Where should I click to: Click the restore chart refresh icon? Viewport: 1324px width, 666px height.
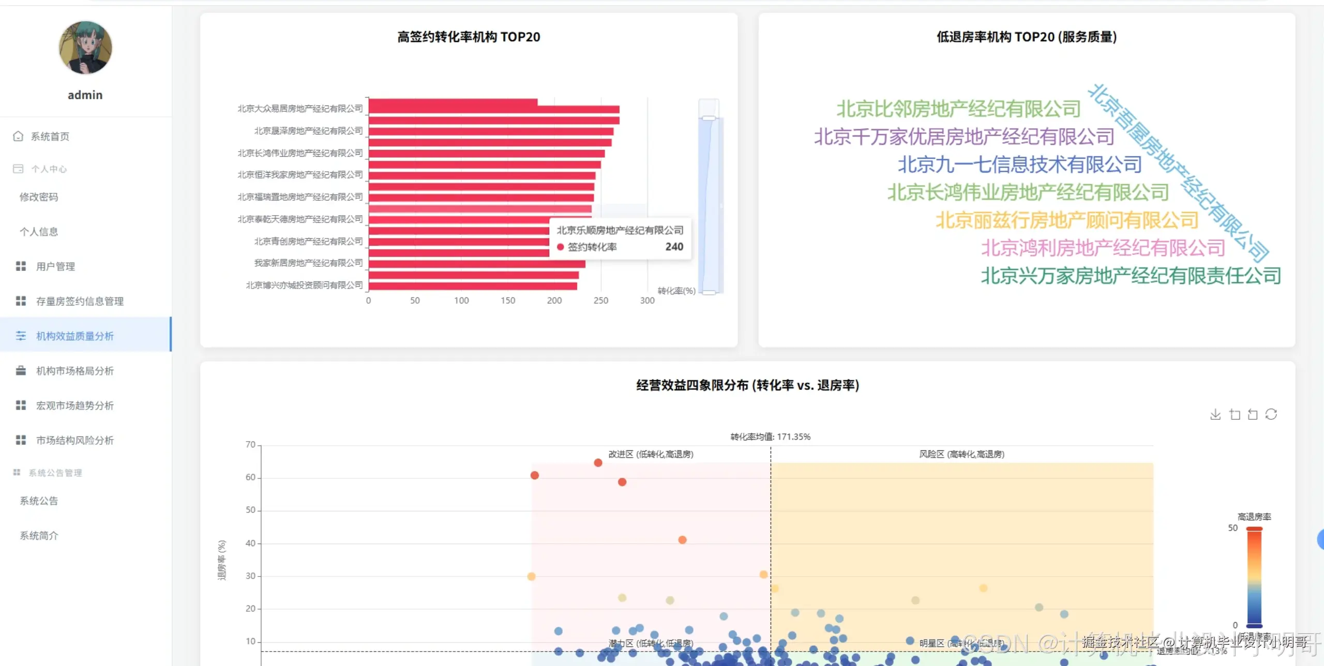pyautogui.click(x=1271, y=414)
